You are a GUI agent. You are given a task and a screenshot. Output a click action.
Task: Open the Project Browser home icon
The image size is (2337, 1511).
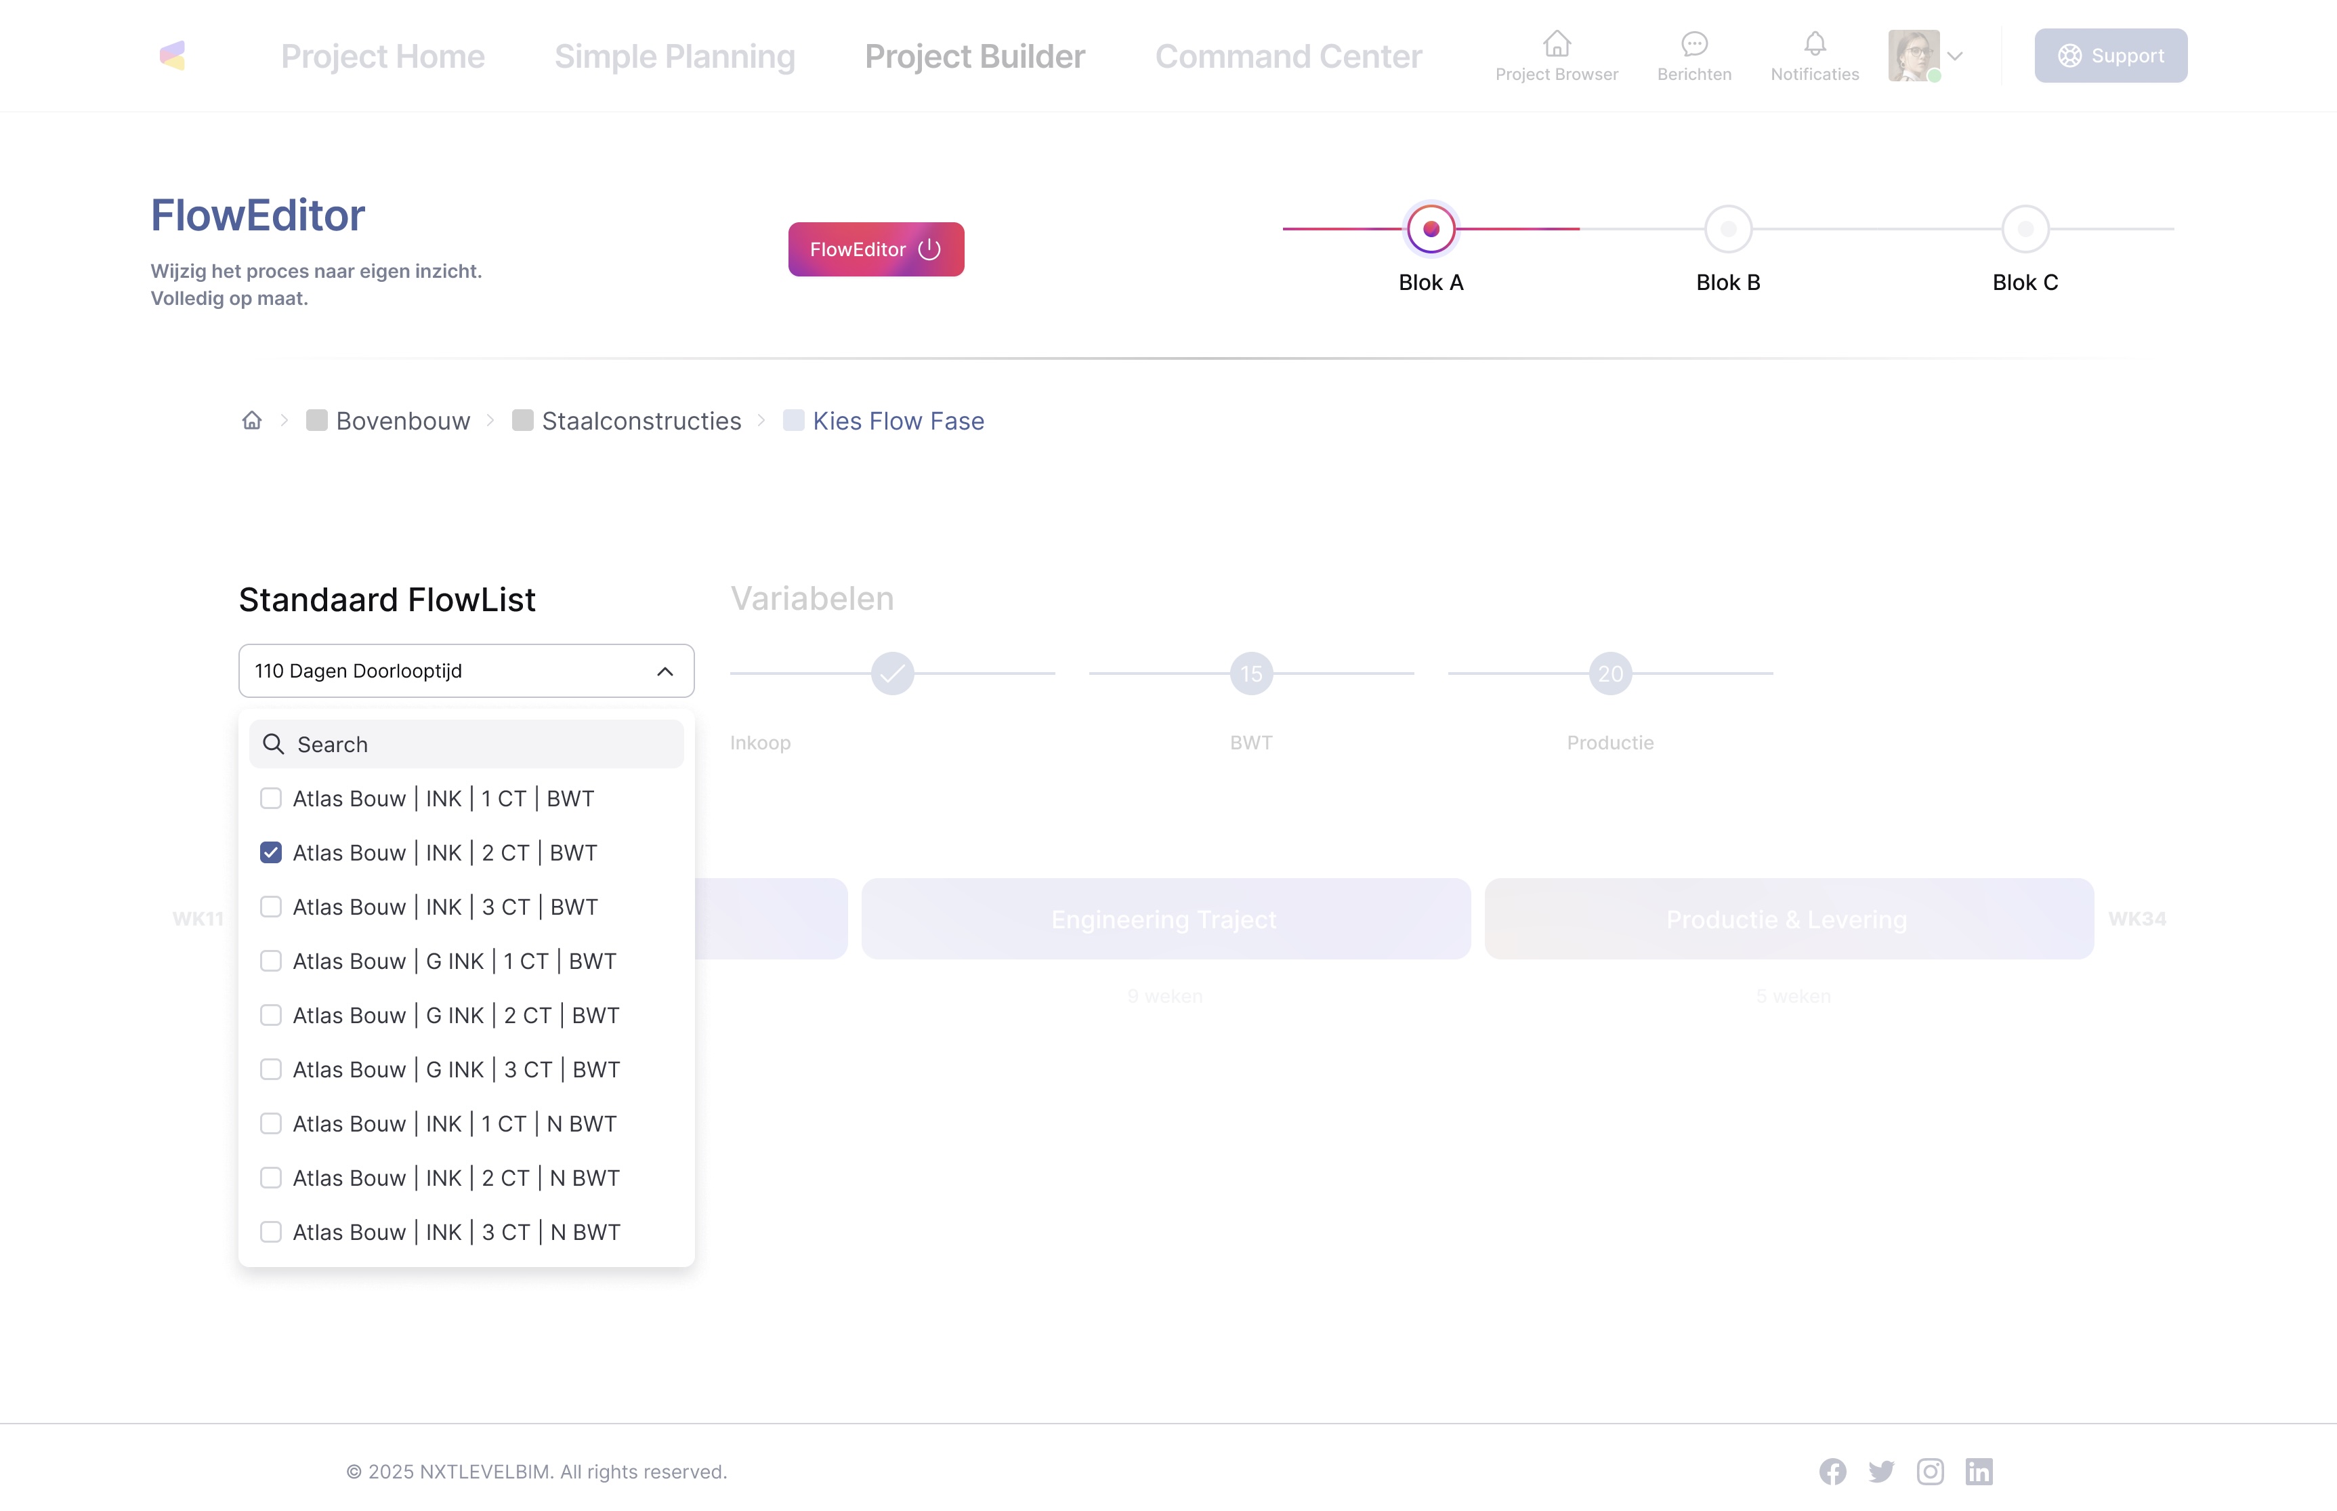pos(1557,44)
